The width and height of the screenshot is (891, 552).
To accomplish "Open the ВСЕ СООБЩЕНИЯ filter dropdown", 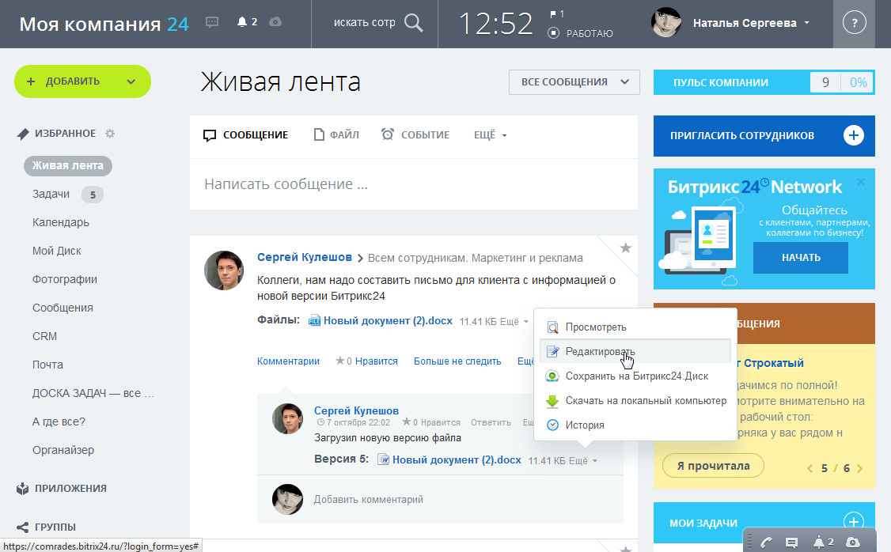I will tap(574, 82).
